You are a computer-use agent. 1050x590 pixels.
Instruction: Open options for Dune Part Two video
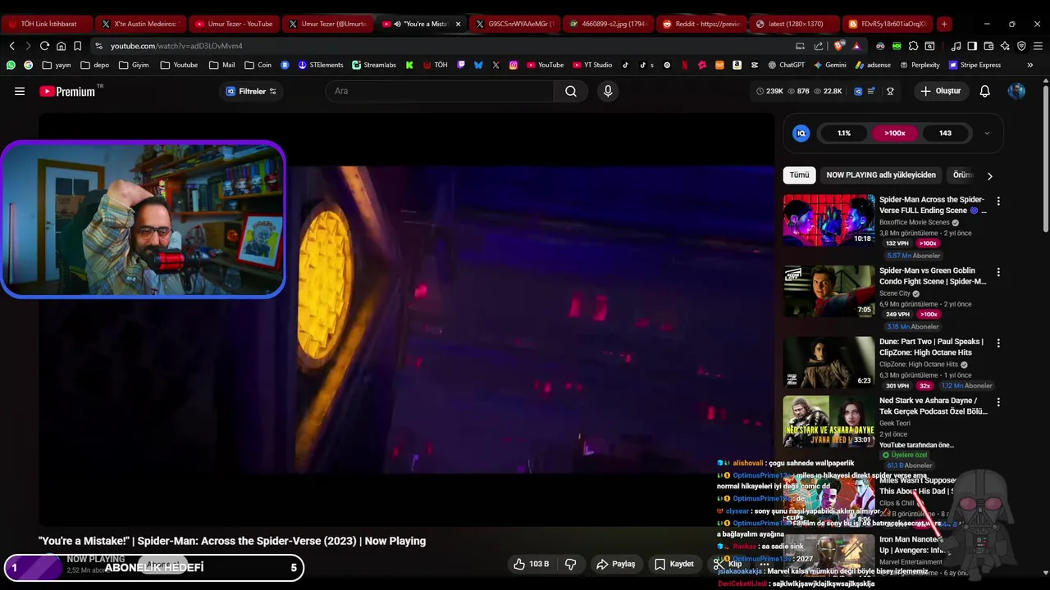(998, 343)
